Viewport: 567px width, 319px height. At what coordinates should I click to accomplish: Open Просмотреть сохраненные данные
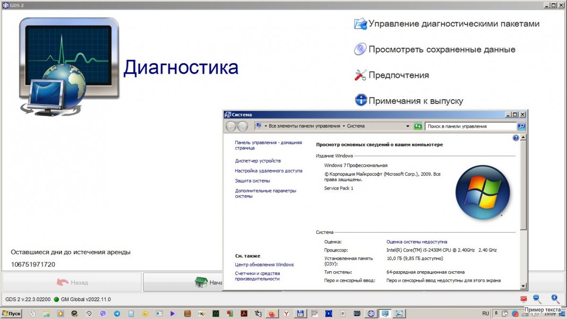442,49
